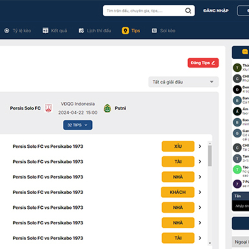Click the scrollbar down arrow in tips list
This screenshot has height=249, width=249.
pos(210,243)
